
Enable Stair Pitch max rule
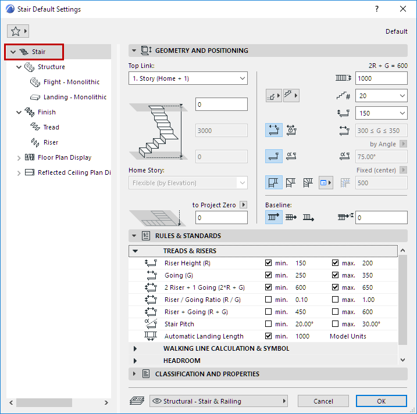tap(335, 324)
